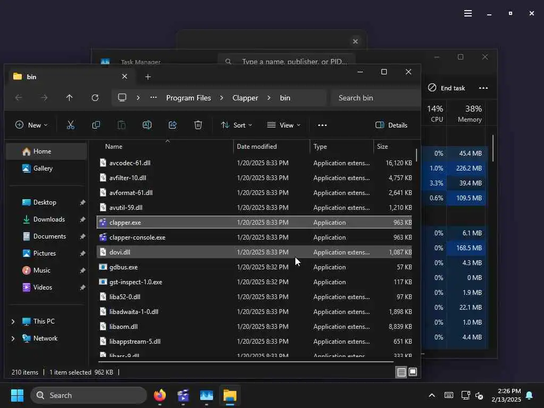This screenshot has width=544, height=408.
Task: Open Clapper app from the taskbar
Action: [x=183, y=395]
